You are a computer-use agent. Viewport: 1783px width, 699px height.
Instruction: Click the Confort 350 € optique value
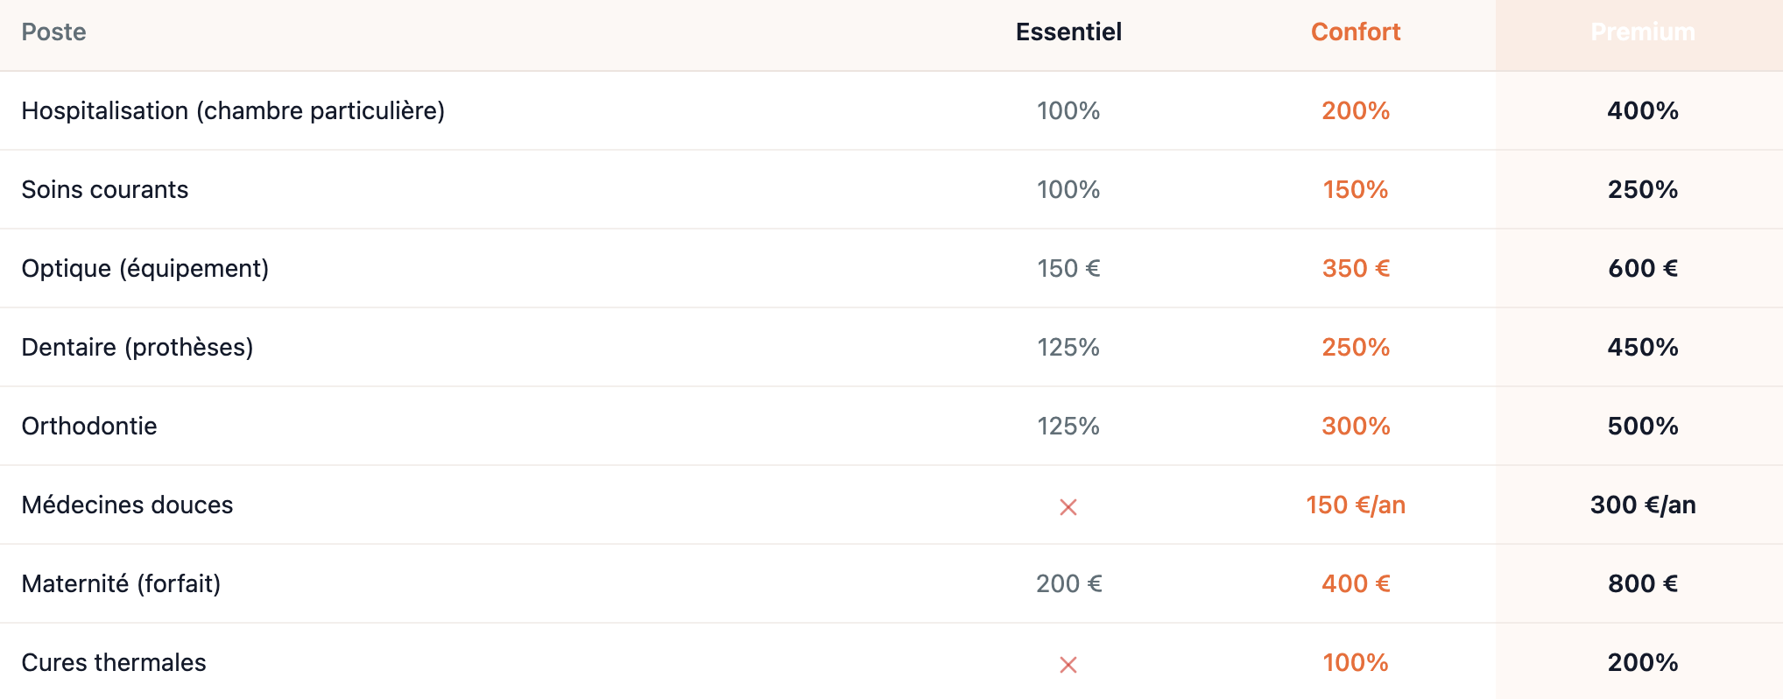1355,269
